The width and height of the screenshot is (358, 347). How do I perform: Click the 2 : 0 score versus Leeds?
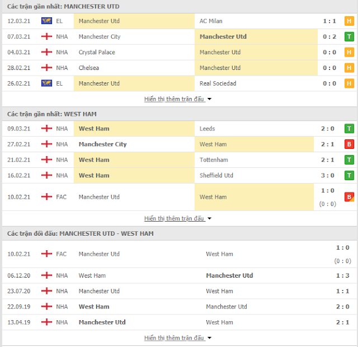coord(328,129)
